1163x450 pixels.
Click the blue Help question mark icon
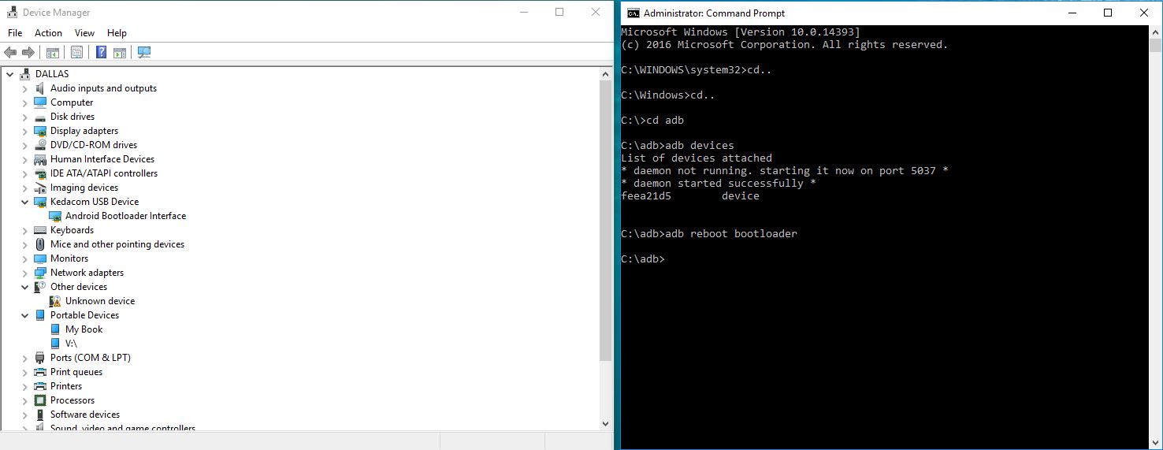coord(101,53)
